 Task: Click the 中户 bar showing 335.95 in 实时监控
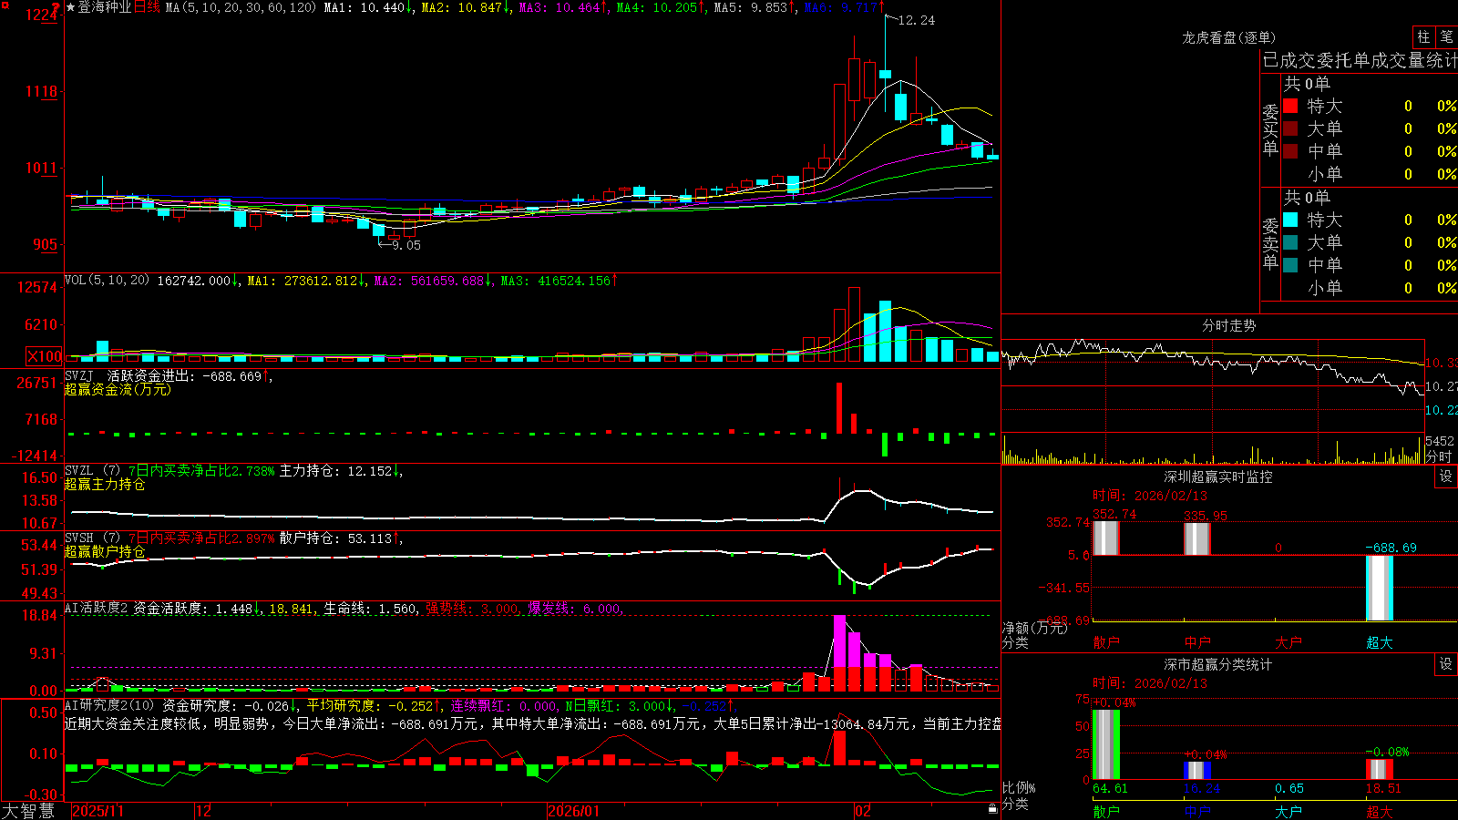(1197, 538)
